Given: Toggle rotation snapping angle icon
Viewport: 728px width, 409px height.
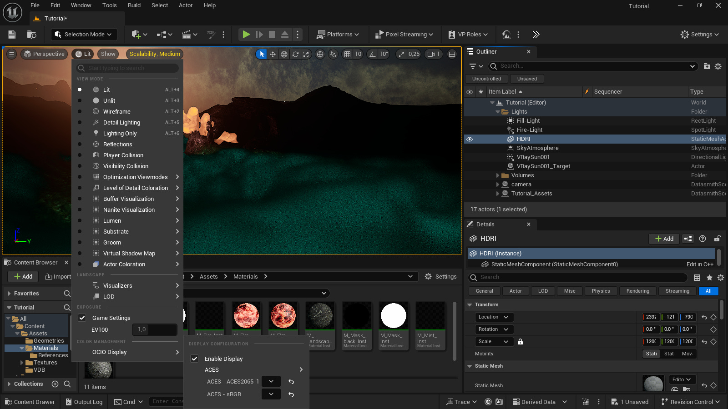Looking at the screenshot, I should coord(372,54).
